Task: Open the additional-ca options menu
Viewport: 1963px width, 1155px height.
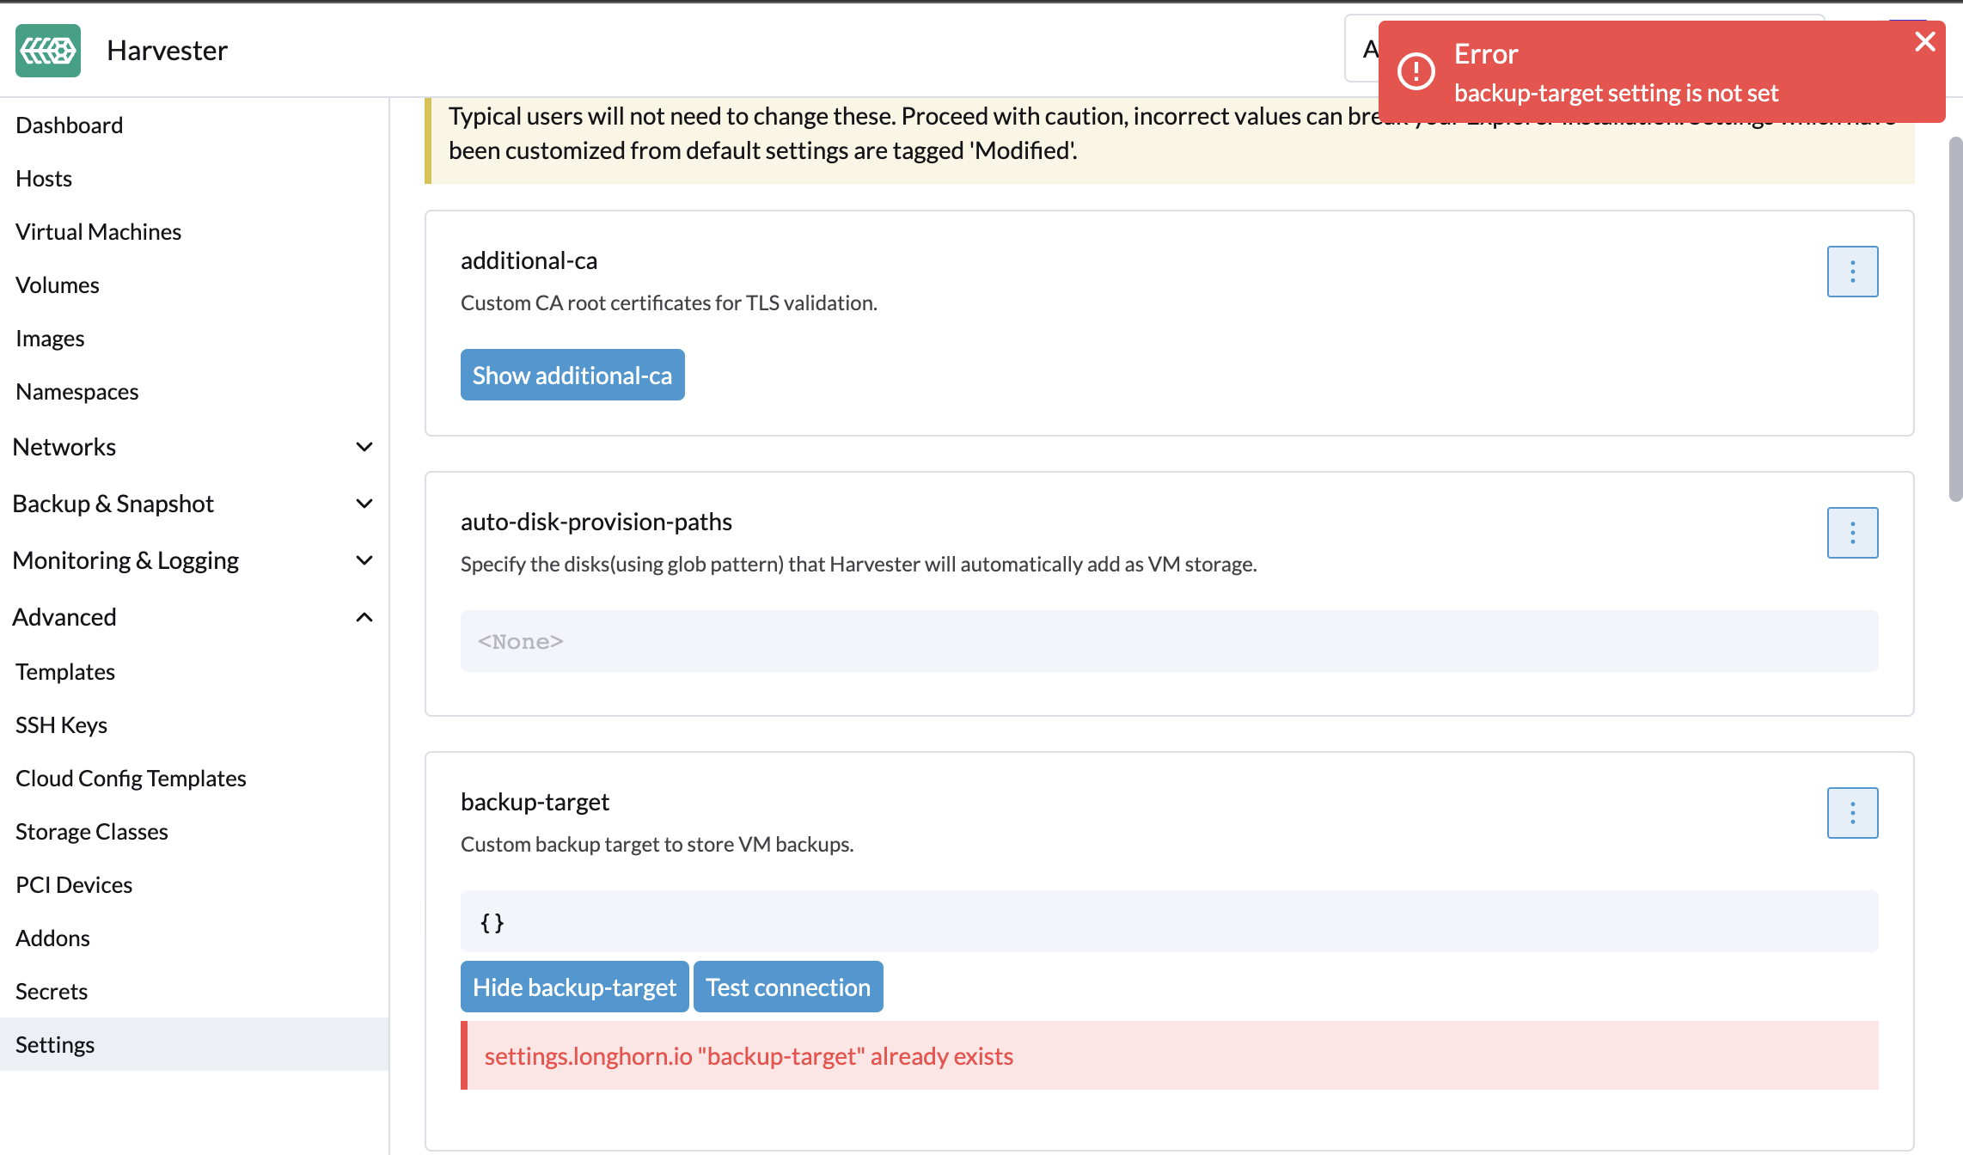Action: (1852, 272)
